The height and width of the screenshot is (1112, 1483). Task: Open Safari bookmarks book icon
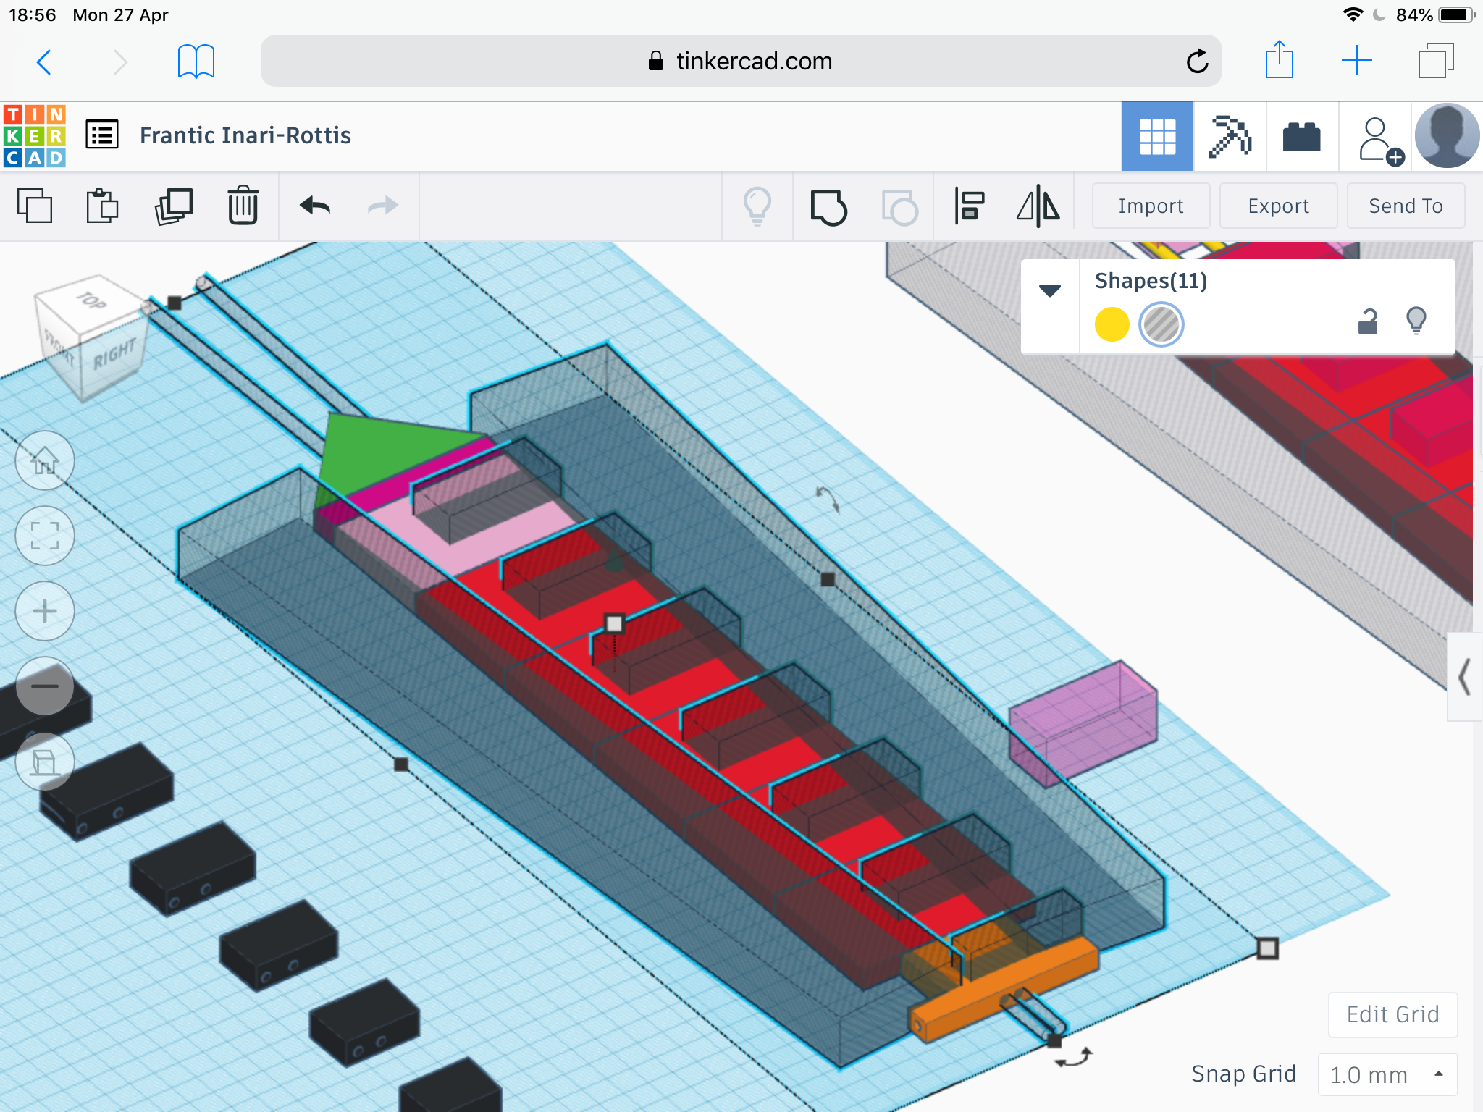tap(196, 62)
